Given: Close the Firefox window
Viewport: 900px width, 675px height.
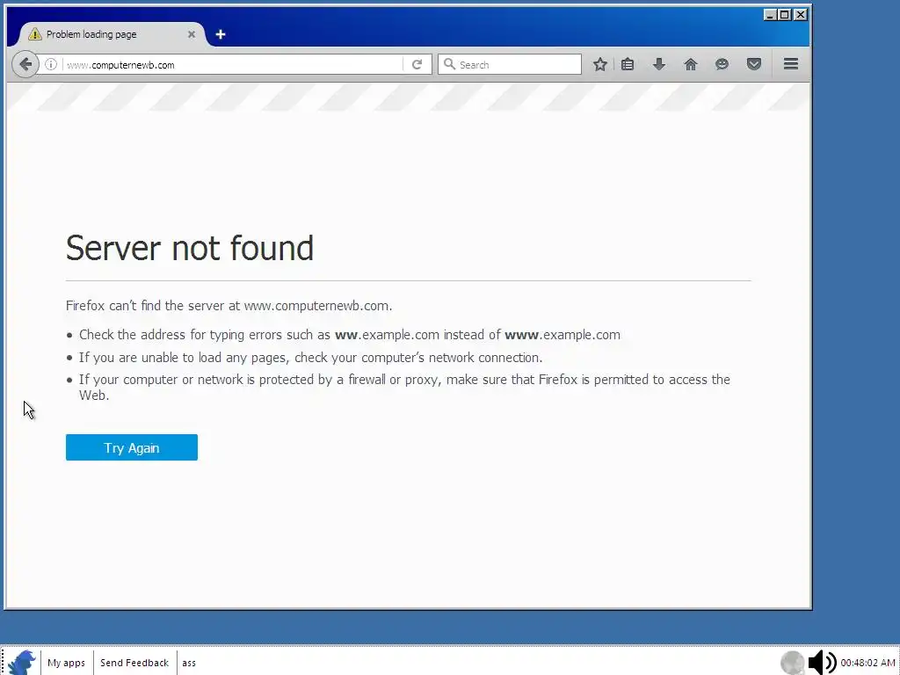Looking at the screenshot, I should coord(800,15).
